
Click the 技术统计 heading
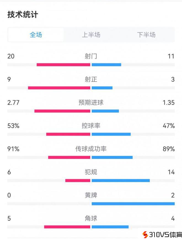(x=23, y=15)
